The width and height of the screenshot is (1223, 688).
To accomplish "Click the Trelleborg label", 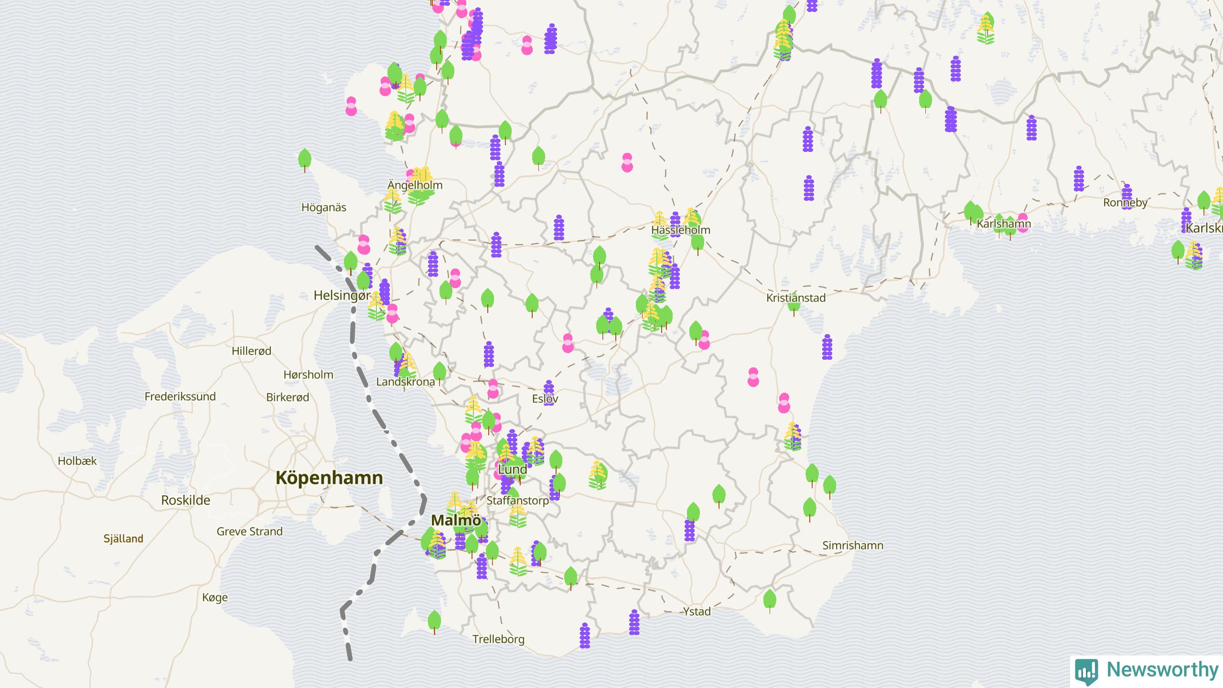I will coord(498,639).
